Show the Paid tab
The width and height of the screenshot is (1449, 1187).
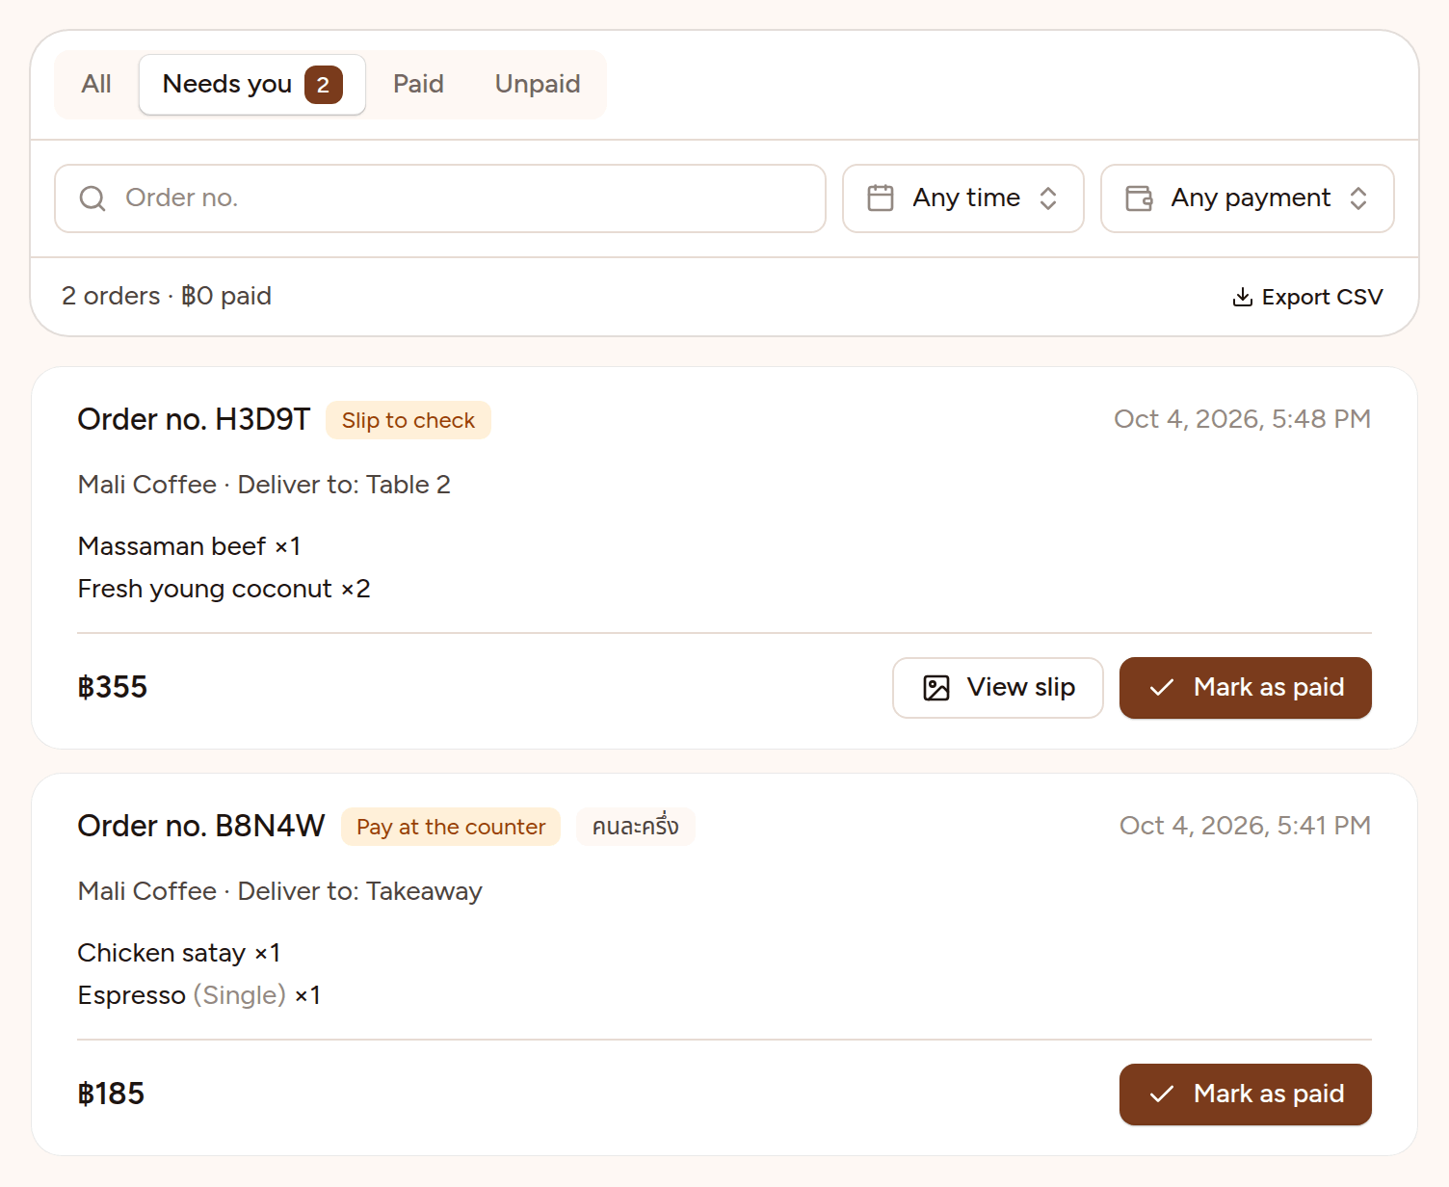tap(418, 85)
